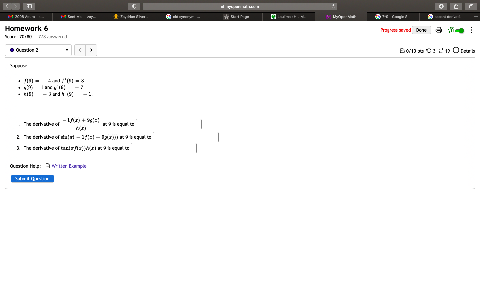Switch to the Zaydrian Silver tab

pos(131,17)
